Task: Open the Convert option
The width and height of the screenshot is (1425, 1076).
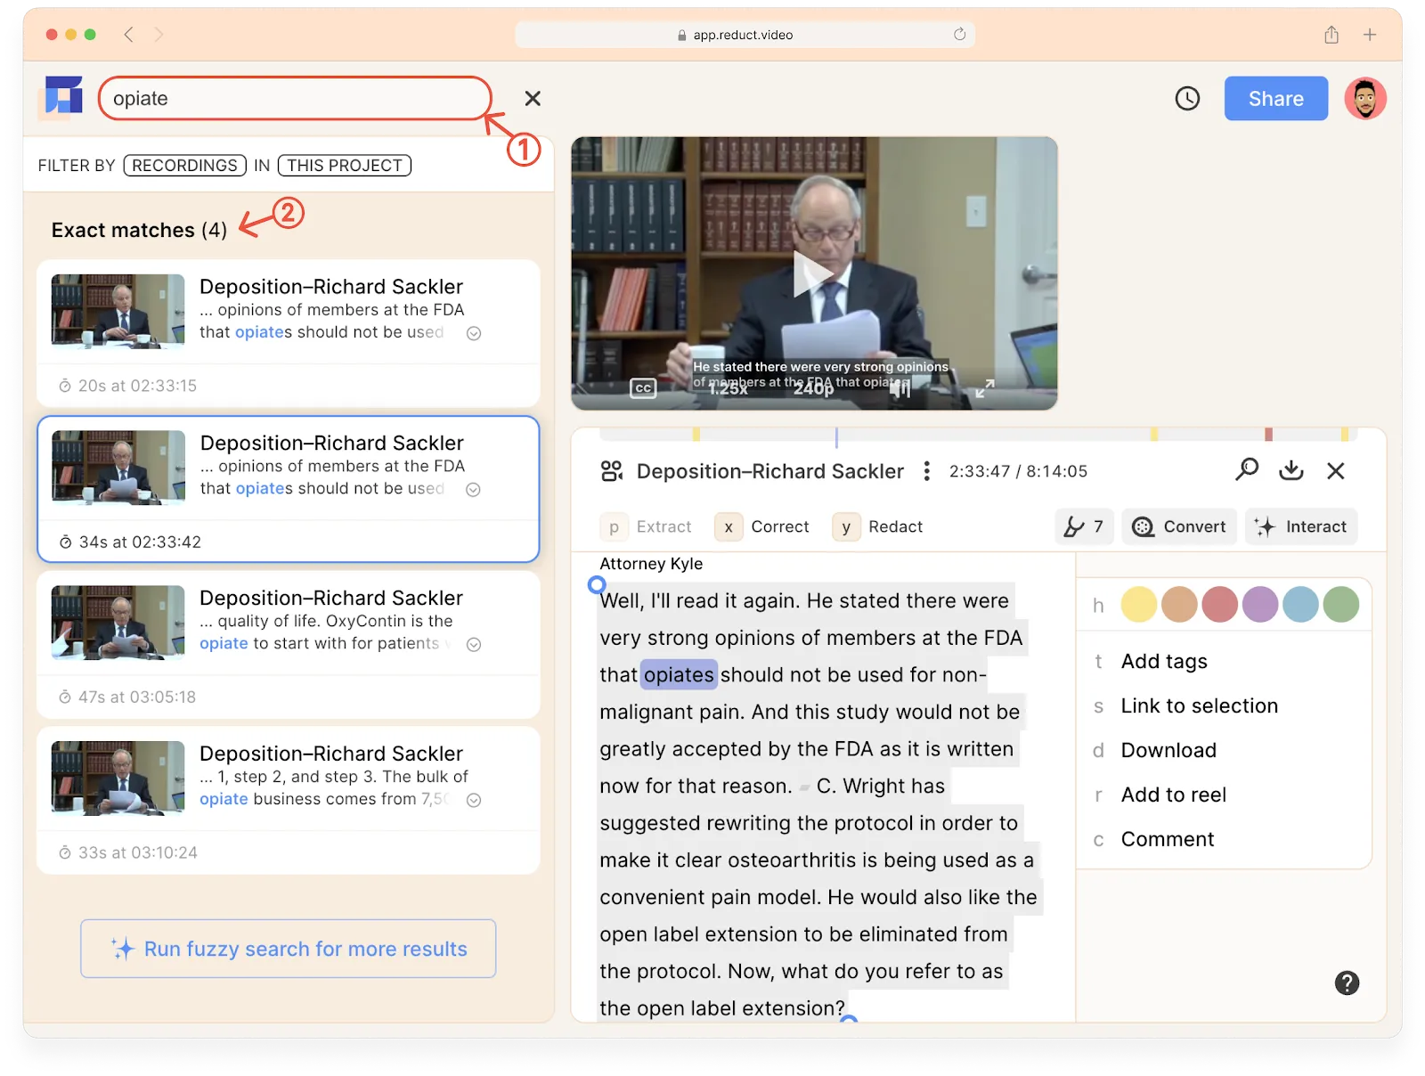Action: 1179,526
